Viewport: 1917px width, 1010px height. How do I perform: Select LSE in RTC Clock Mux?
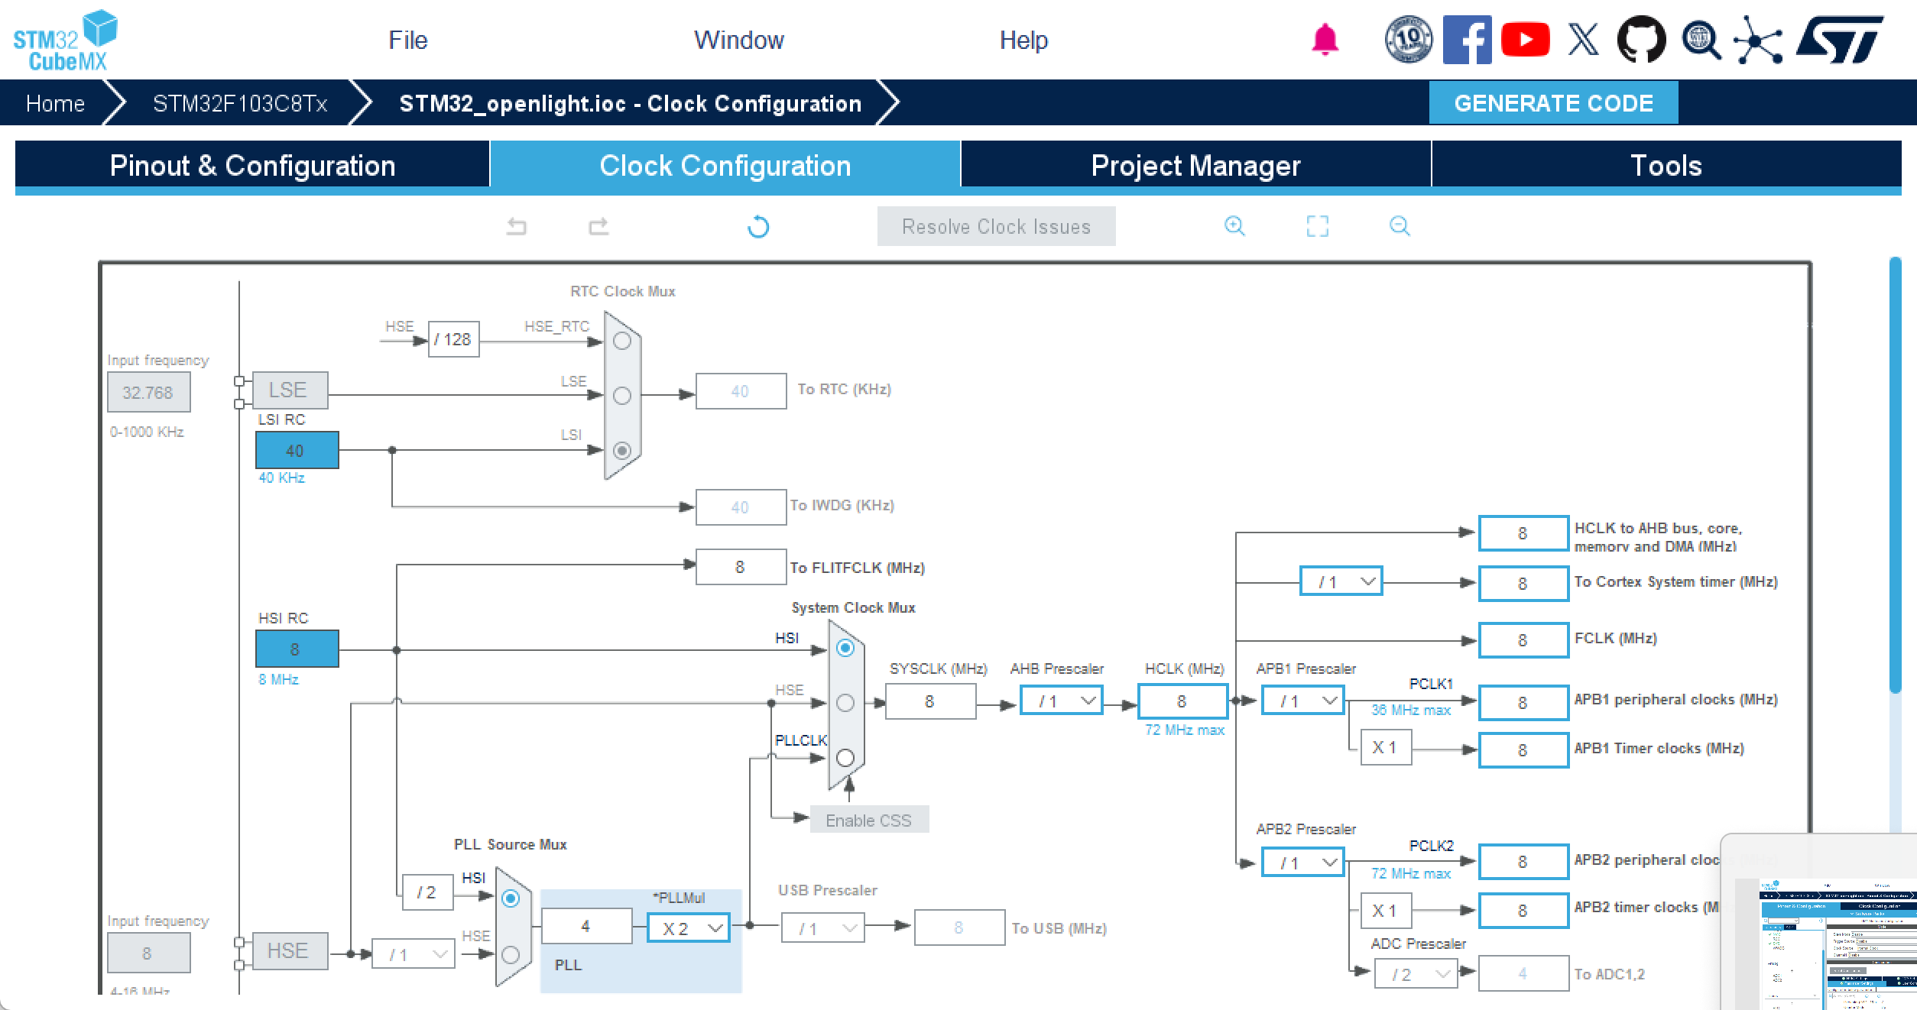(622, 396)
